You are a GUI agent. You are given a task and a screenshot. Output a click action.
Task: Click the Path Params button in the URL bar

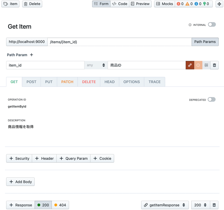pyautogui.click(x=205, y=42)
